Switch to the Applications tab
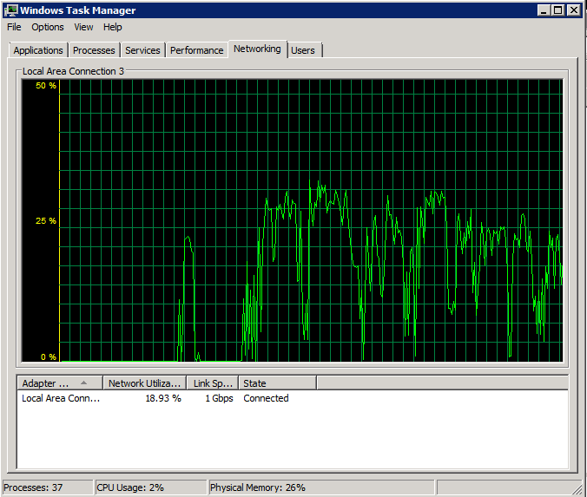The width and height of the screenshot is (587, 497). [x=38, y=50]
